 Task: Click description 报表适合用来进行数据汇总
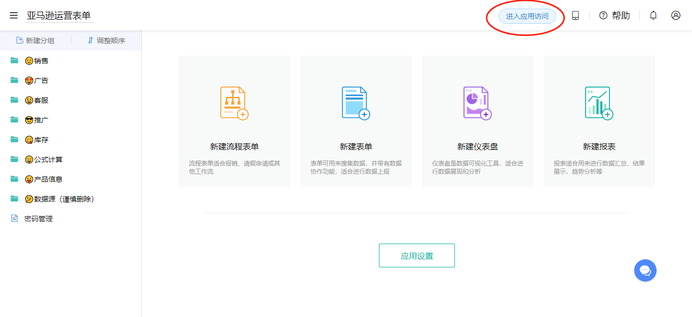coord(599,168)
